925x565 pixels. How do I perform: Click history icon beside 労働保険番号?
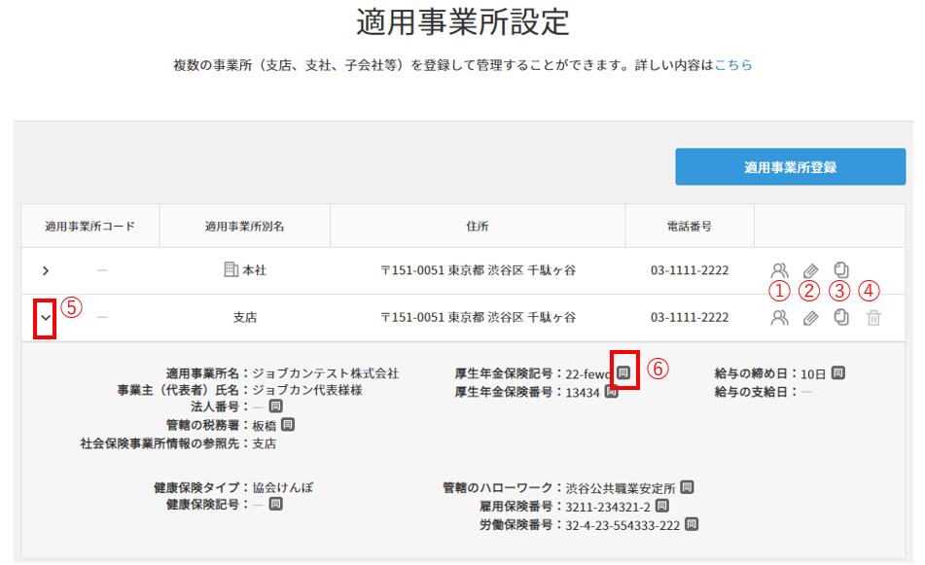tap(692, 524)
